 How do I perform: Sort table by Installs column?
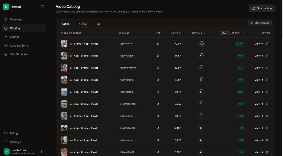tap(198, 33)
